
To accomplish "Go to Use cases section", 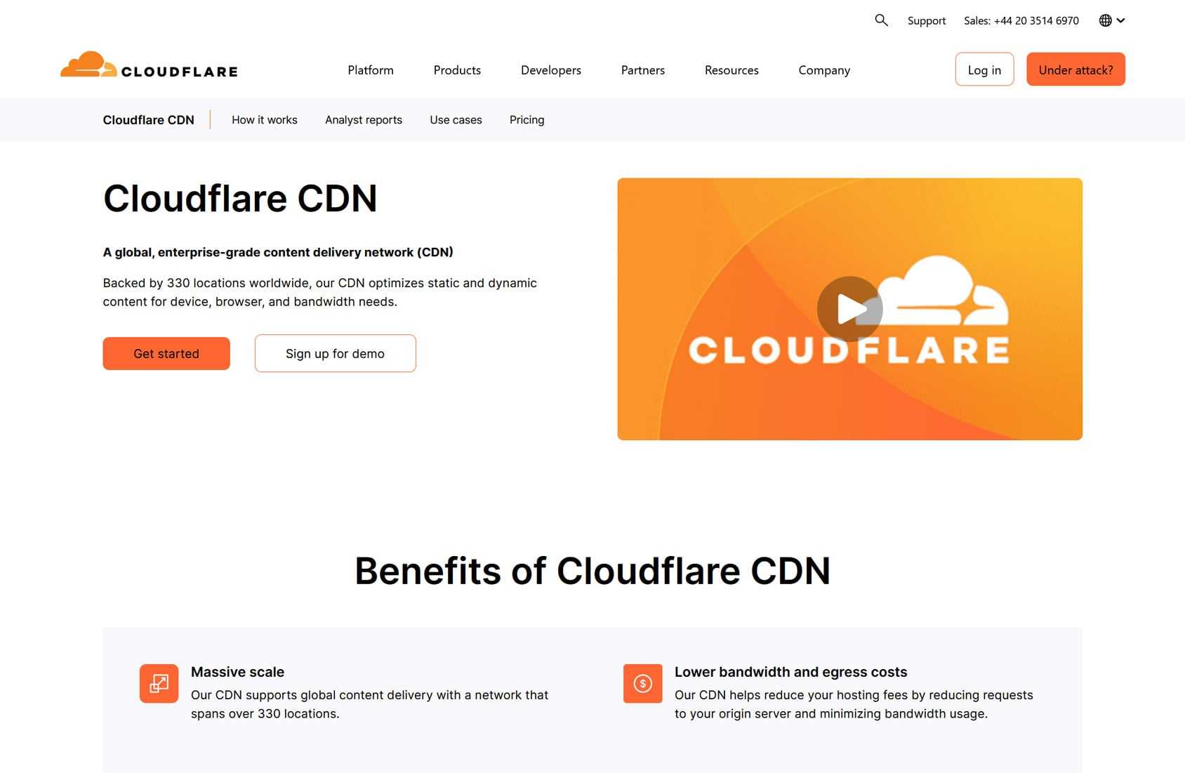I will pos(456,120).
